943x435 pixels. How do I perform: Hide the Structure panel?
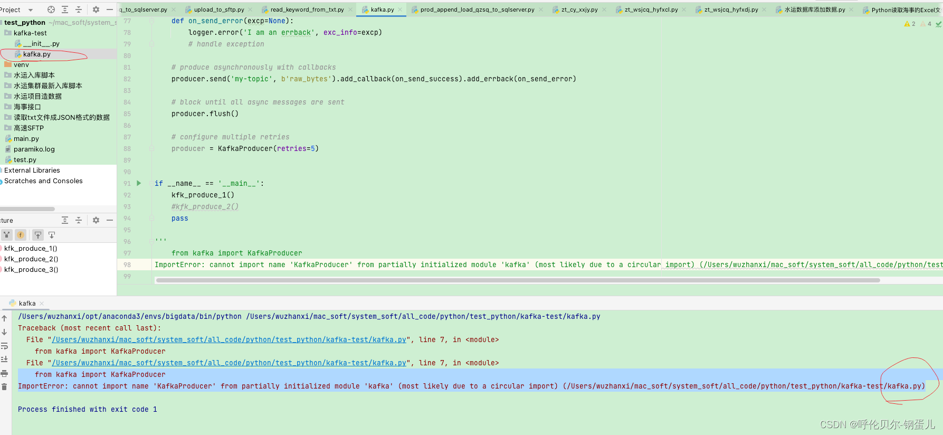click(110, 220)
